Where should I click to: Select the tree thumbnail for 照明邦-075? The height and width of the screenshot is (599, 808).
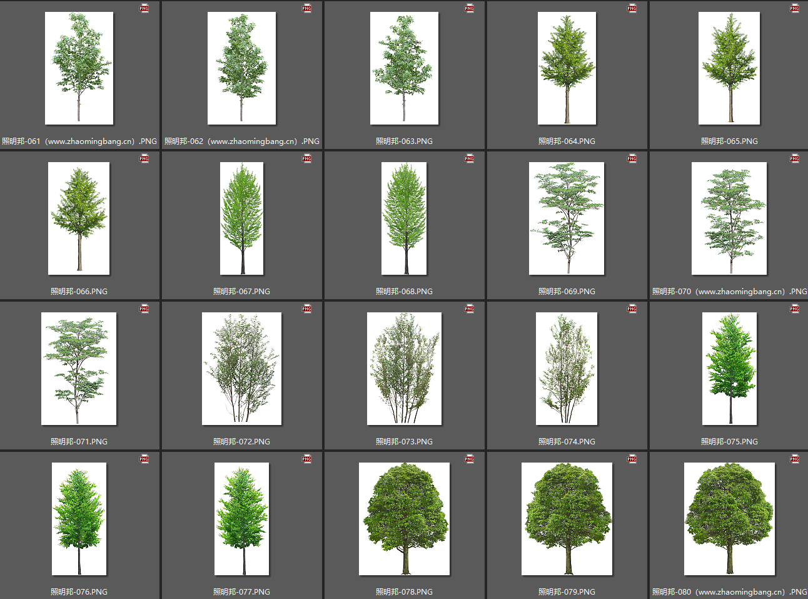(x=729, y=369)
